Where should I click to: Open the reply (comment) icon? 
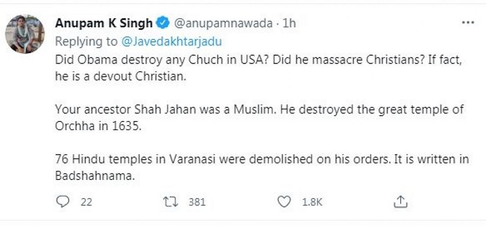tap(63, 202)
